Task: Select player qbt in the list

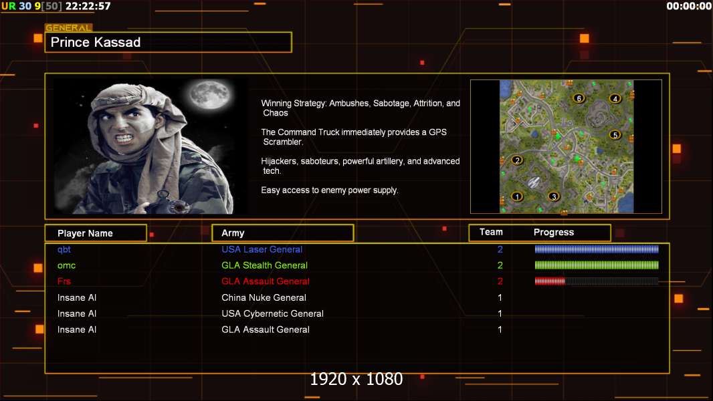Action: point(64,249)
